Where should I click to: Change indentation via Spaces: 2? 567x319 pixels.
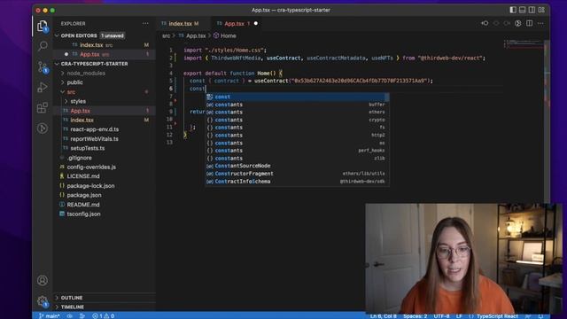(x=416, y=316)
